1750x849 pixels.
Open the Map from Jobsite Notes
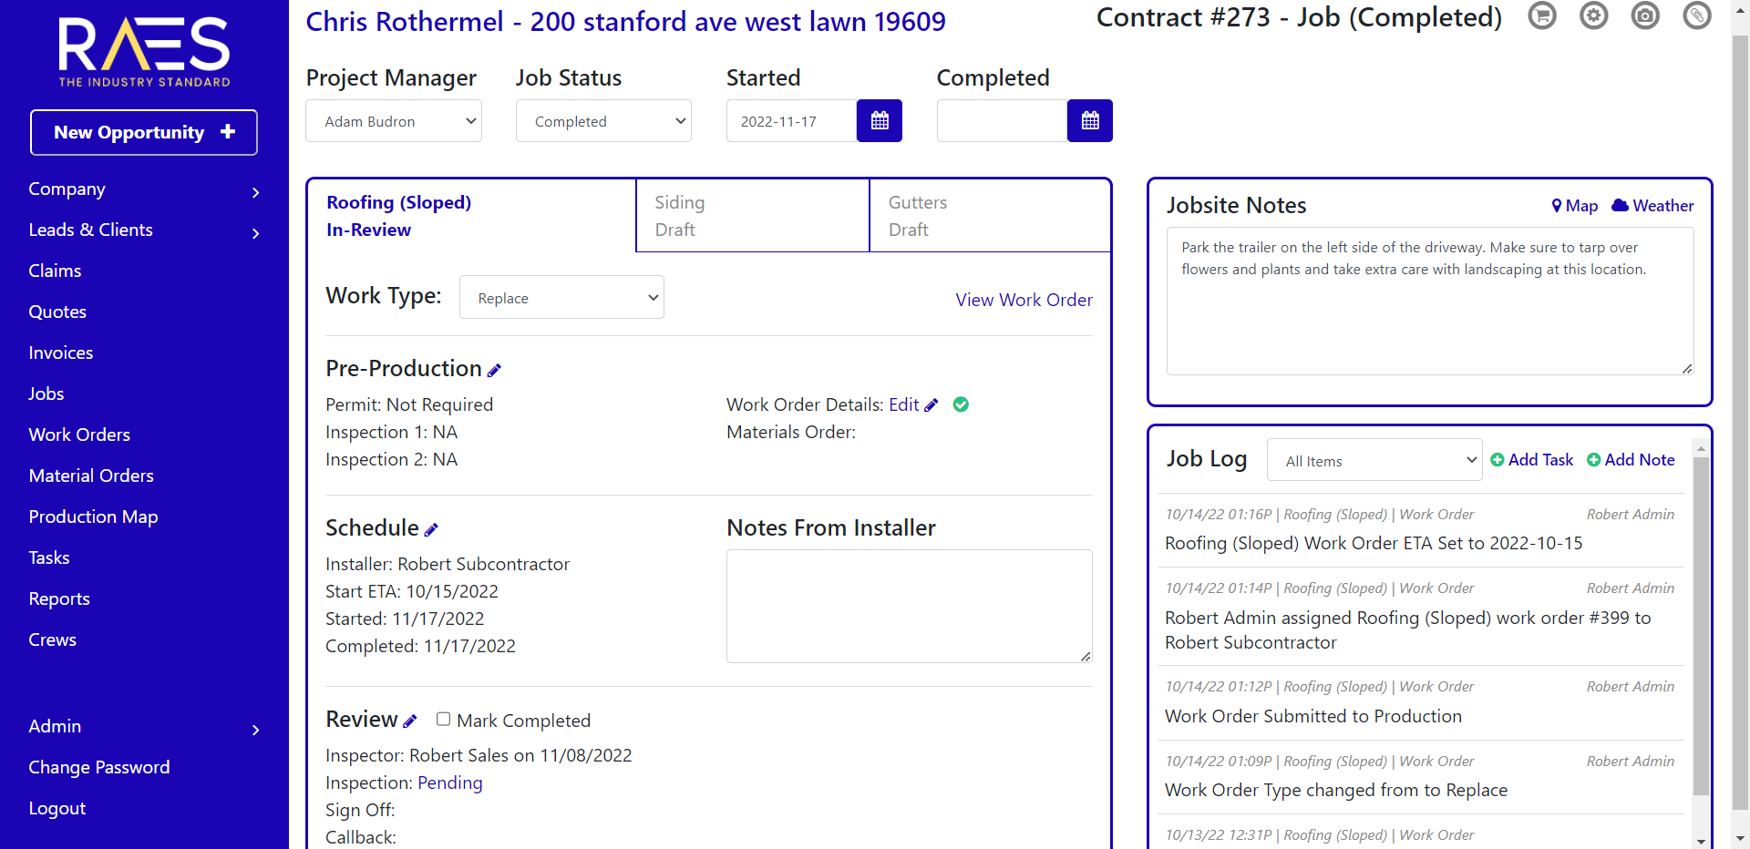[x=1575, y=206]
